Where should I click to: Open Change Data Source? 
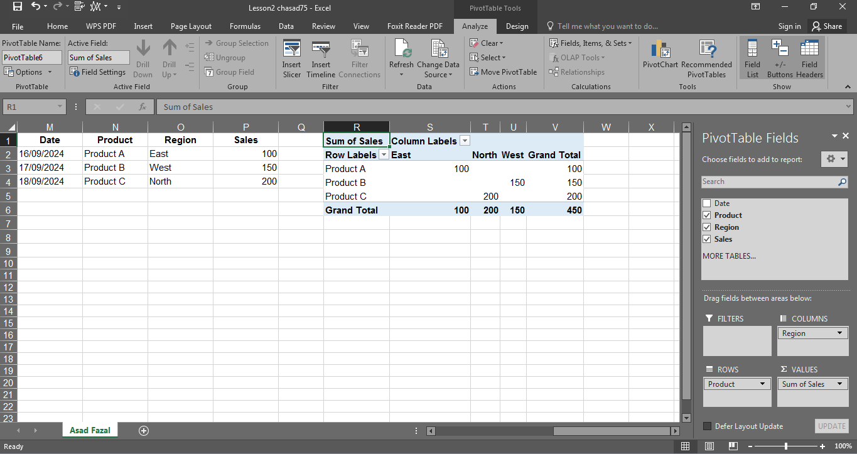tap(438, 59)
